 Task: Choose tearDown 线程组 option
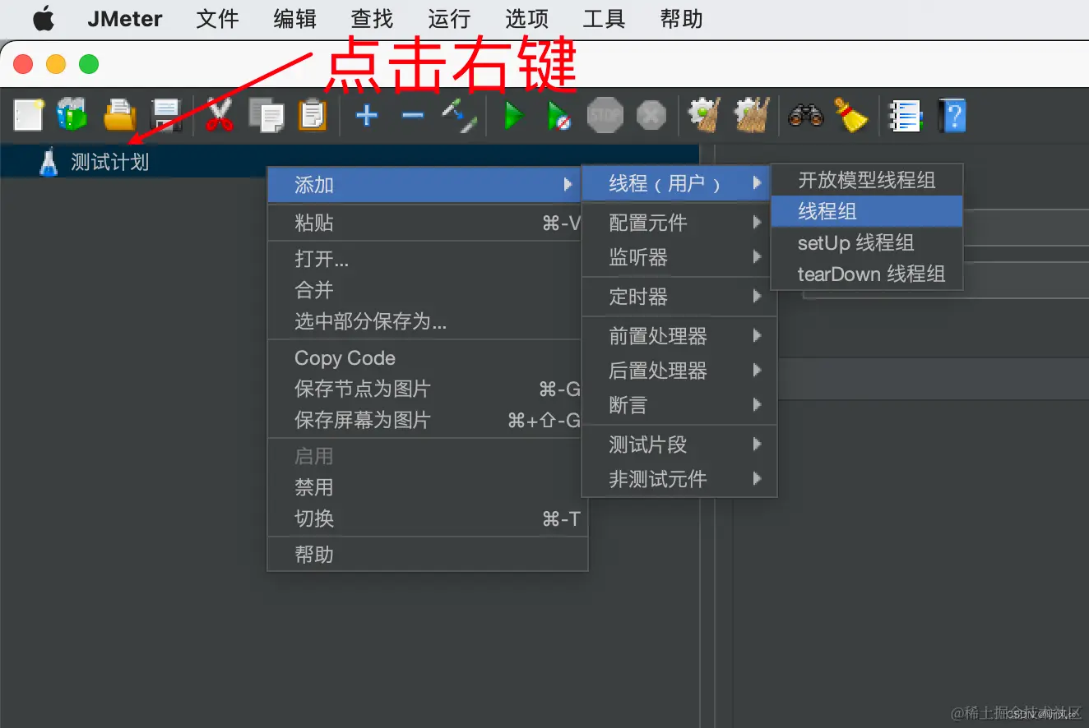(x=867, y=274)
